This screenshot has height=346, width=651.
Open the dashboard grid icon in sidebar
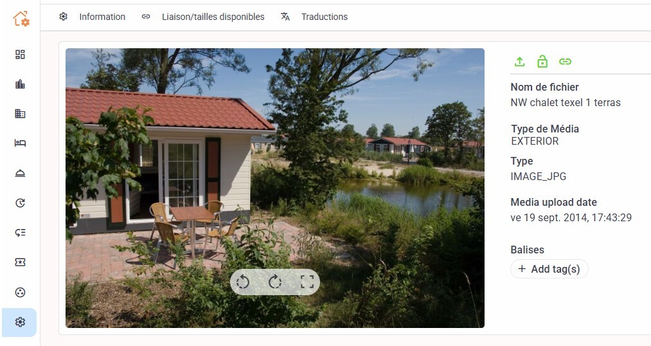(x=20, y=55)
